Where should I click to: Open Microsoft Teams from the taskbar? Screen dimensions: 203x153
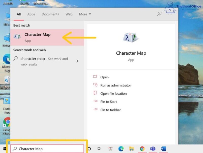[x=153, y=149]
